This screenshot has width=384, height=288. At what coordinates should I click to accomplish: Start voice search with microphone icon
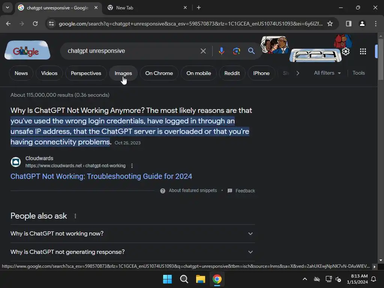(221, 51)
